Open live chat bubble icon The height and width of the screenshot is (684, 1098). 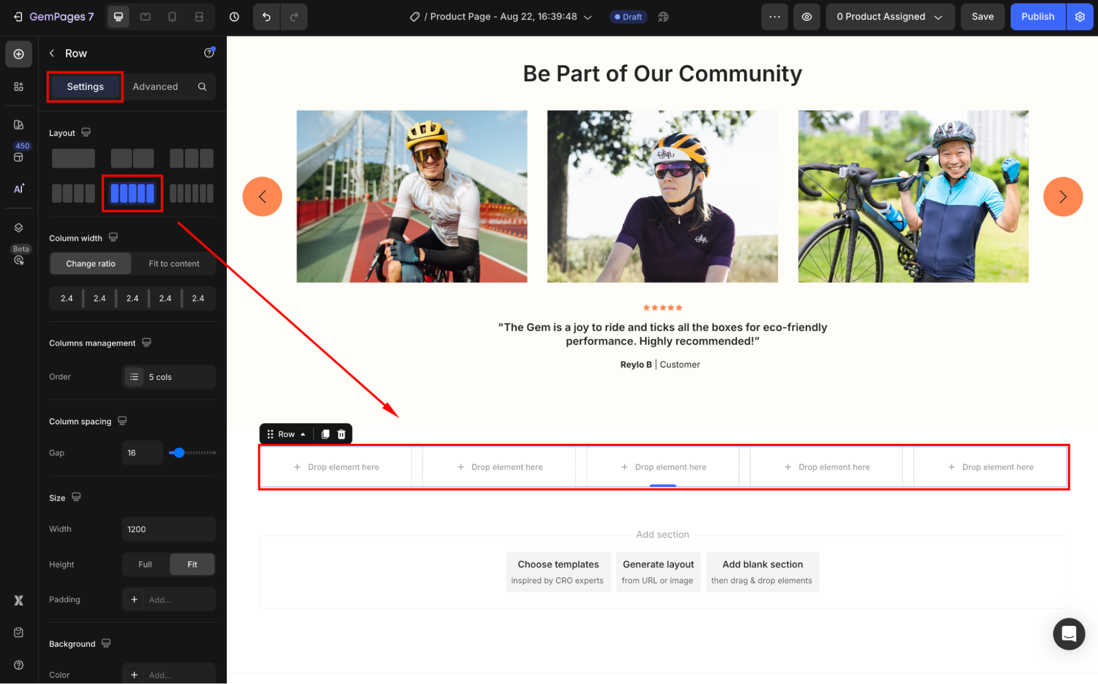(x=1068, y=634)
